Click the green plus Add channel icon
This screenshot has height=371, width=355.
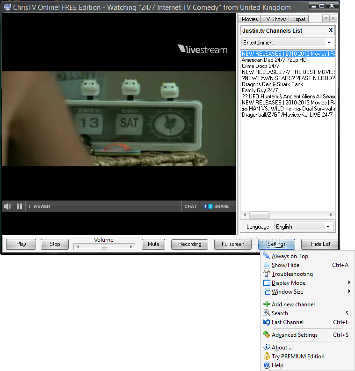(x=267, y=304)
